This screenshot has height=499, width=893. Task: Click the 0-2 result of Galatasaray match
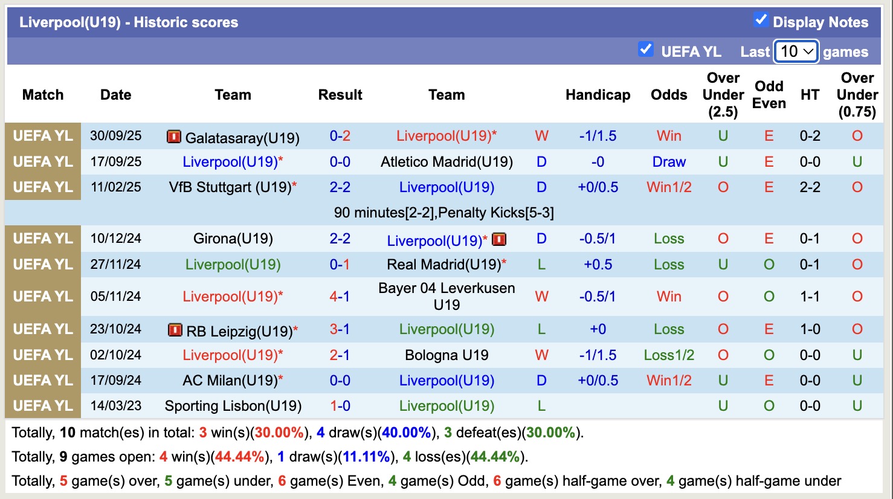click(x=340, y=136)
